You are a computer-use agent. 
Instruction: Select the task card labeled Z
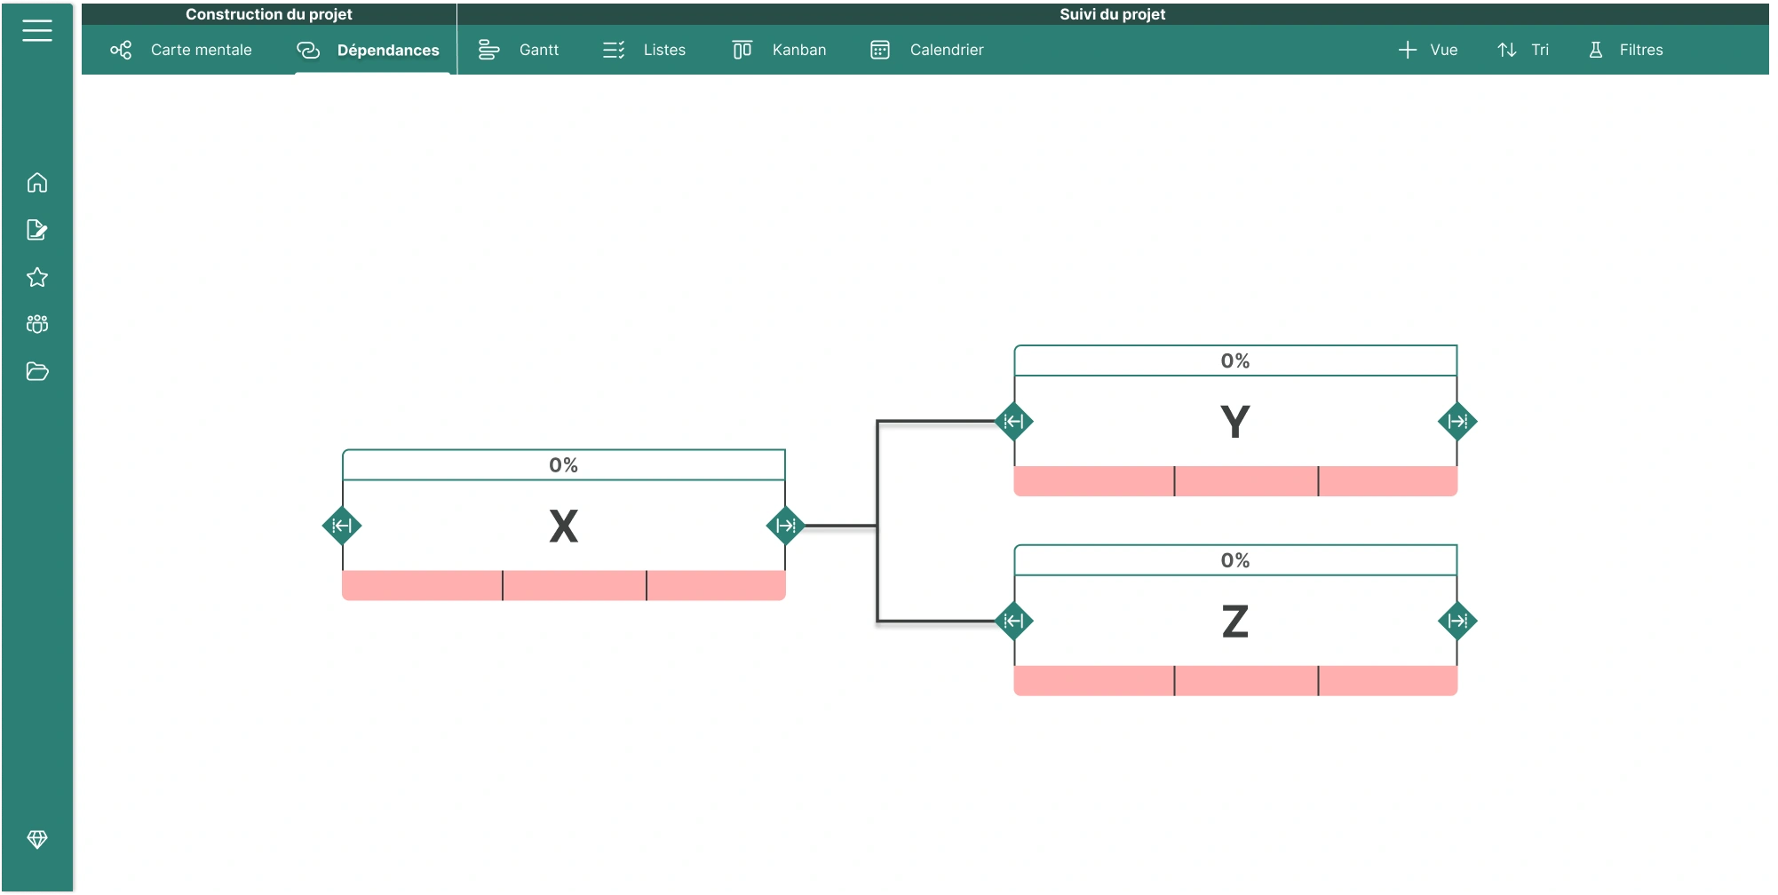point(1235,621)
